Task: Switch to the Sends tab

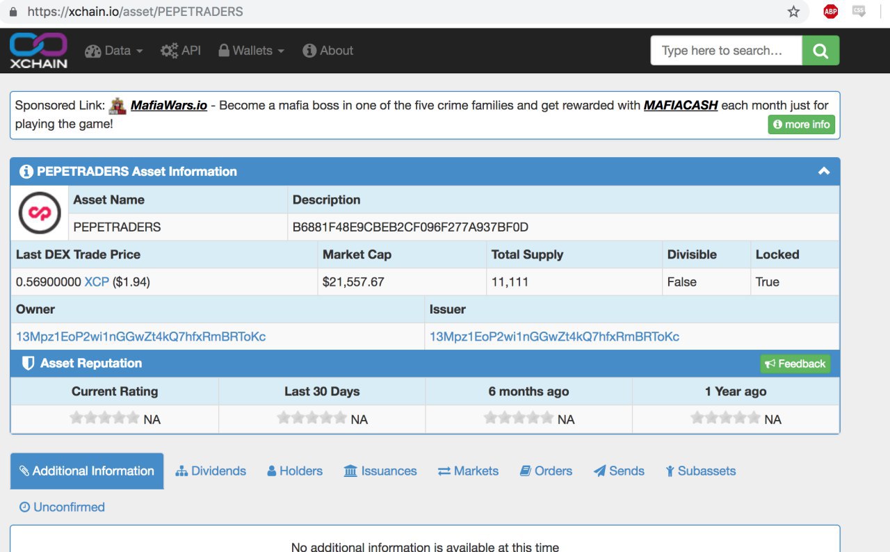Action: 619,471
